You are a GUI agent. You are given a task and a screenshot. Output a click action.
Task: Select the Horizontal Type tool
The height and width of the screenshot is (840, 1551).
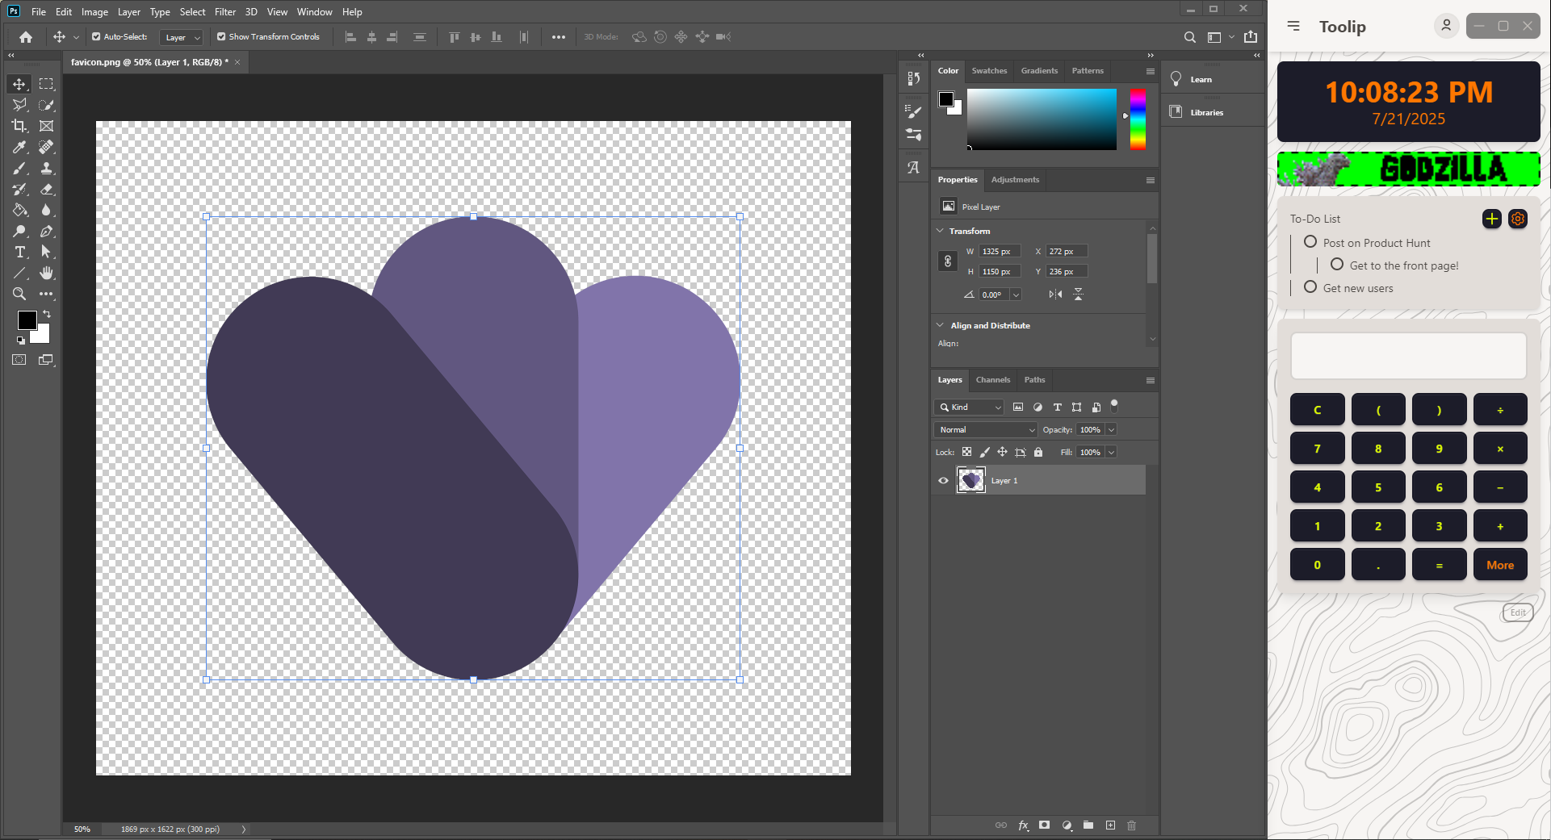(19, 253)
